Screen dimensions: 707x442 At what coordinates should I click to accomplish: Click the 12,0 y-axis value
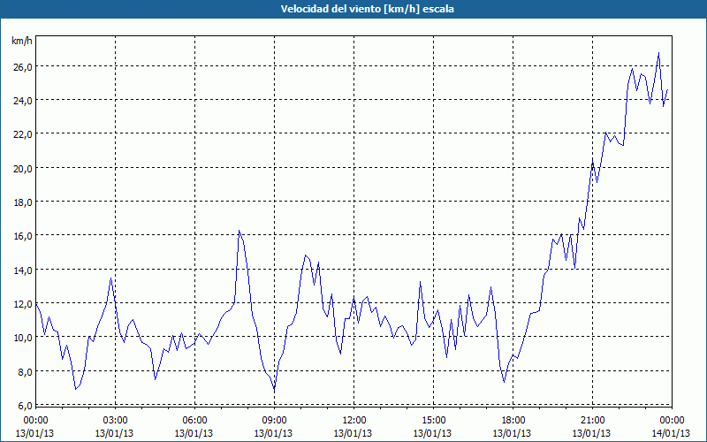(x=22, y=304)
